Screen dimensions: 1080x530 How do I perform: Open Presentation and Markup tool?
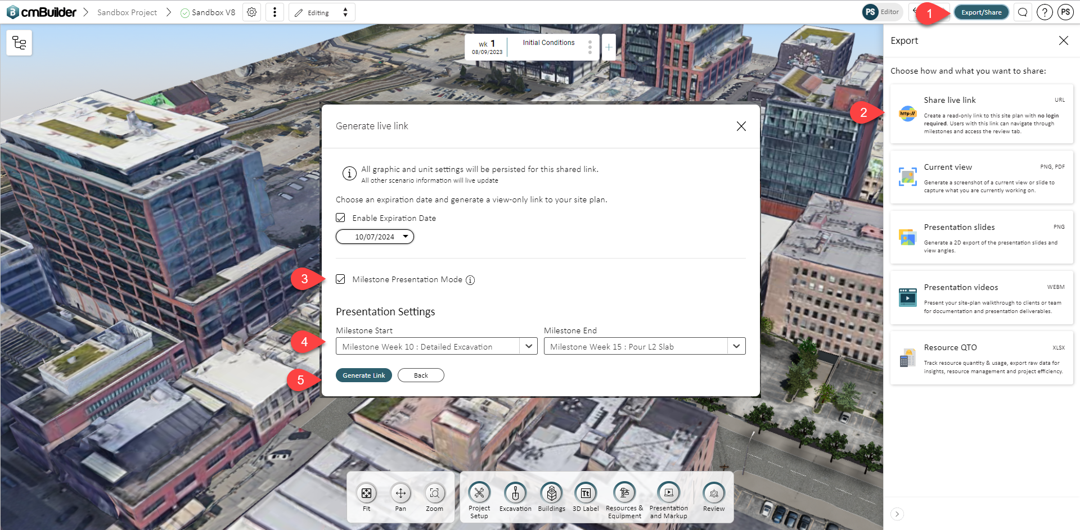coord(669,500)
